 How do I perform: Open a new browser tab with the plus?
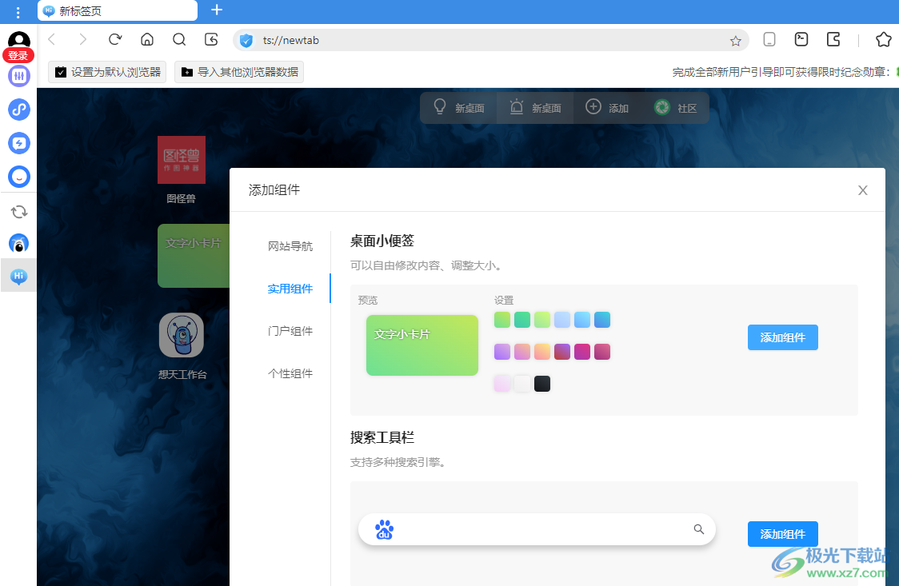[217, 10]
